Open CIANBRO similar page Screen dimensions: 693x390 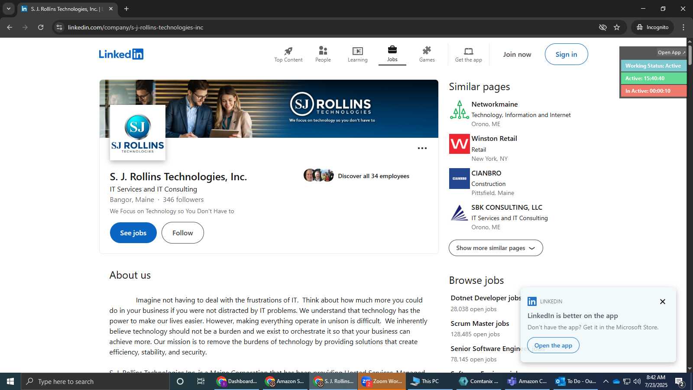point(486,173)
